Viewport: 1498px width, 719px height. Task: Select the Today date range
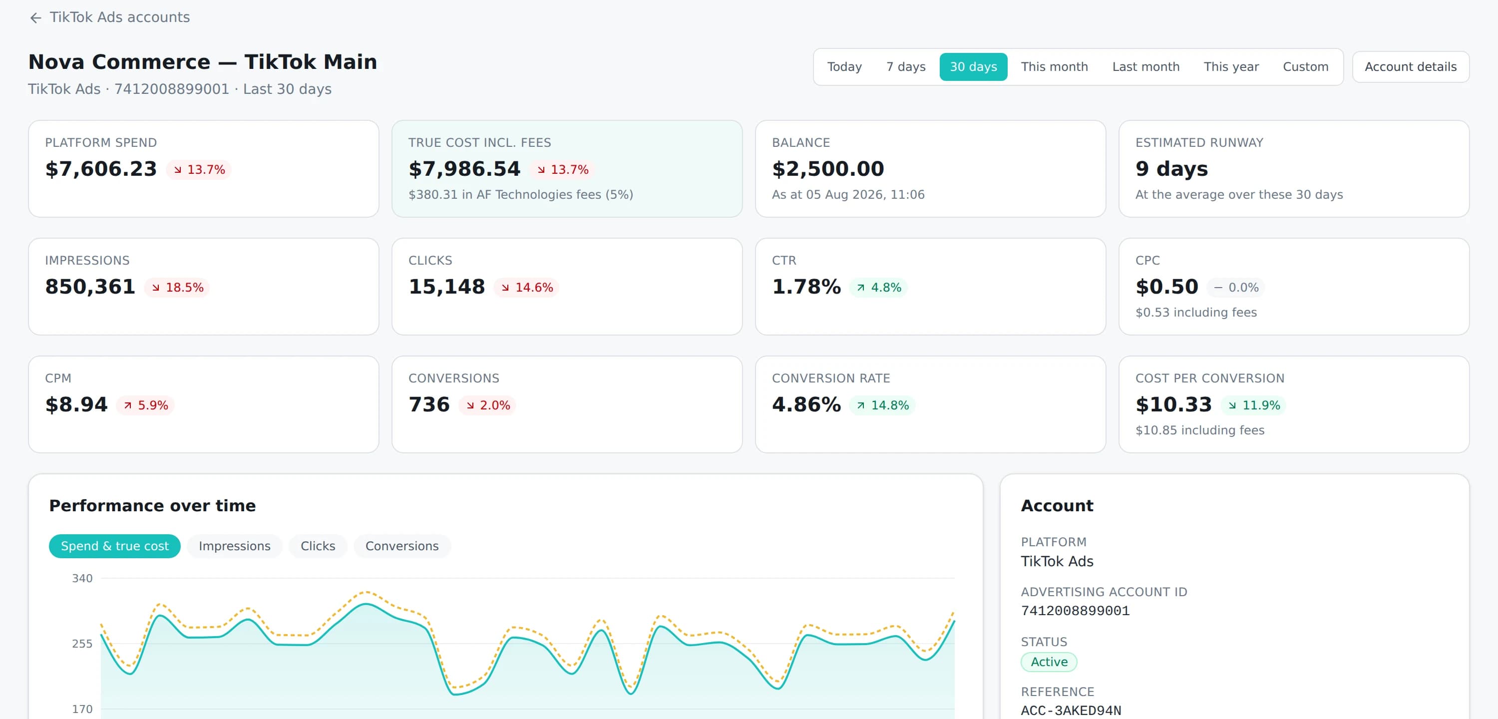pos(844,67)
